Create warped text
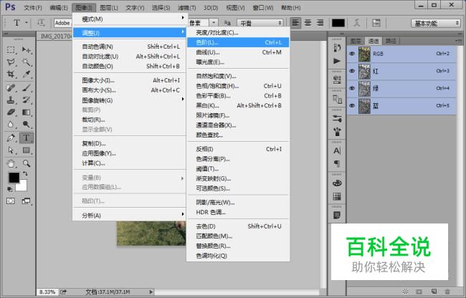 (x=357, y=23)
